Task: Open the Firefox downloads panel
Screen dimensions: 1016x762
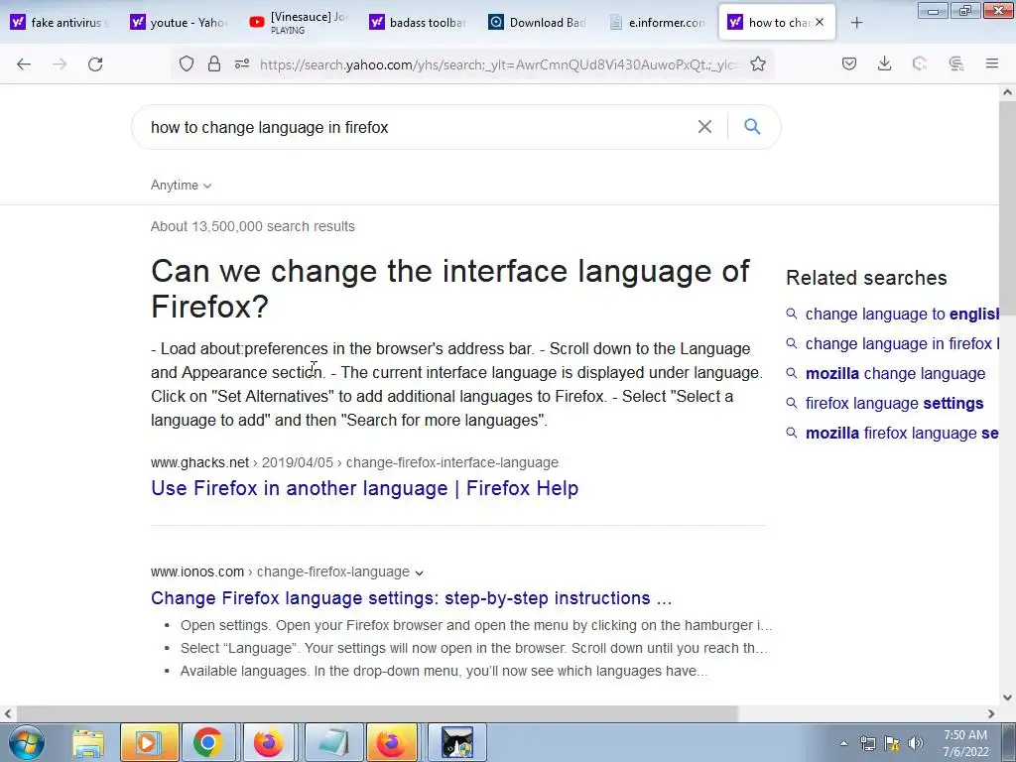Action: pyautogui.click(x=884, y=63)
